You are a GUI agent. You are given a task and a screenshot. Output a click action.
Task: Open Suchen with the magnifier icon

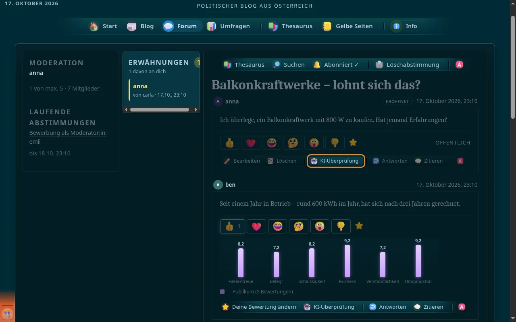coord(289,64)
